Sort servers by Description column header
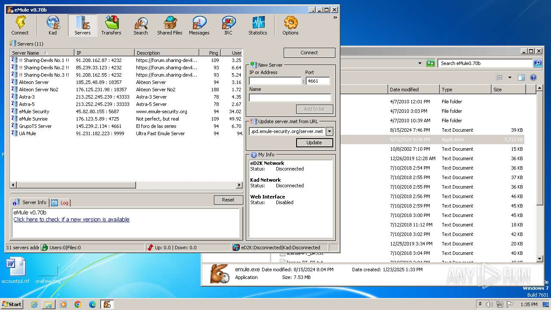Image resolution: width=551 pixels, height=310 pixels. tap(167, 53)
